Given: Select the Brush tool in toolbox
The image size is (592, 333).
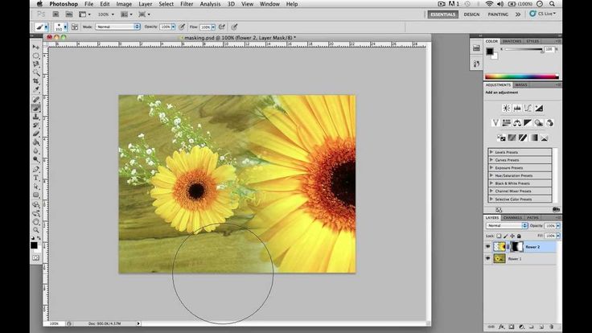Looking at the screenshot, I should pos(35,108).
